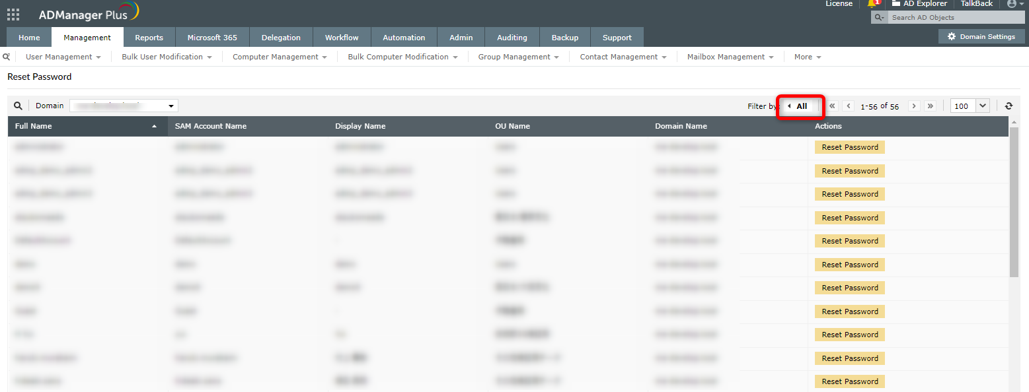
Task: Click the search icon beside Domain
Action: pos(18,106)
